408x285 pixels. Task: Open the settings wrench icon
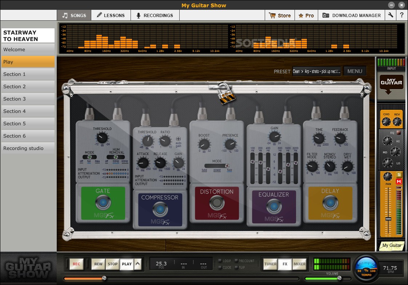(390, 15)
